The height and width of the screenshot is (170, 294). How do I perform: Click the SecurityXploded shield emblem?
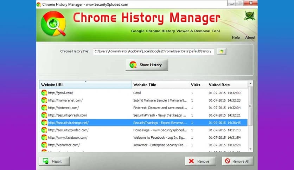pyautogui.click(x=250, y=16)
